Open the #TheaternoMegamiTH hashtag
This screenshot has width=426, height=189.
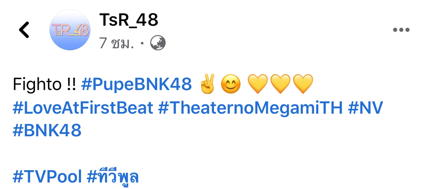(x=250, y=108)
